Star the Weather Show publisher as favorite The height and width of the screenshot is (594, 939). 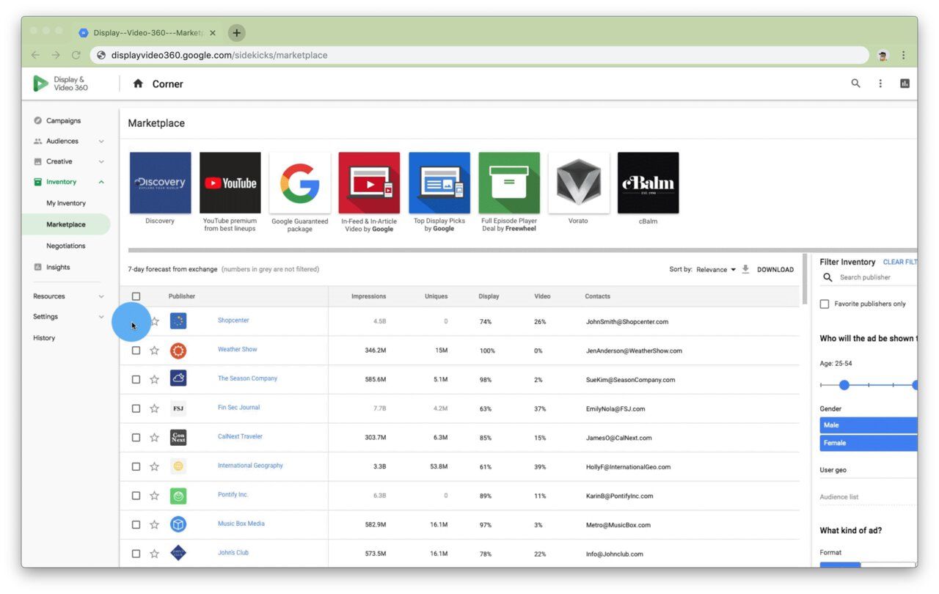coord(154,351)
